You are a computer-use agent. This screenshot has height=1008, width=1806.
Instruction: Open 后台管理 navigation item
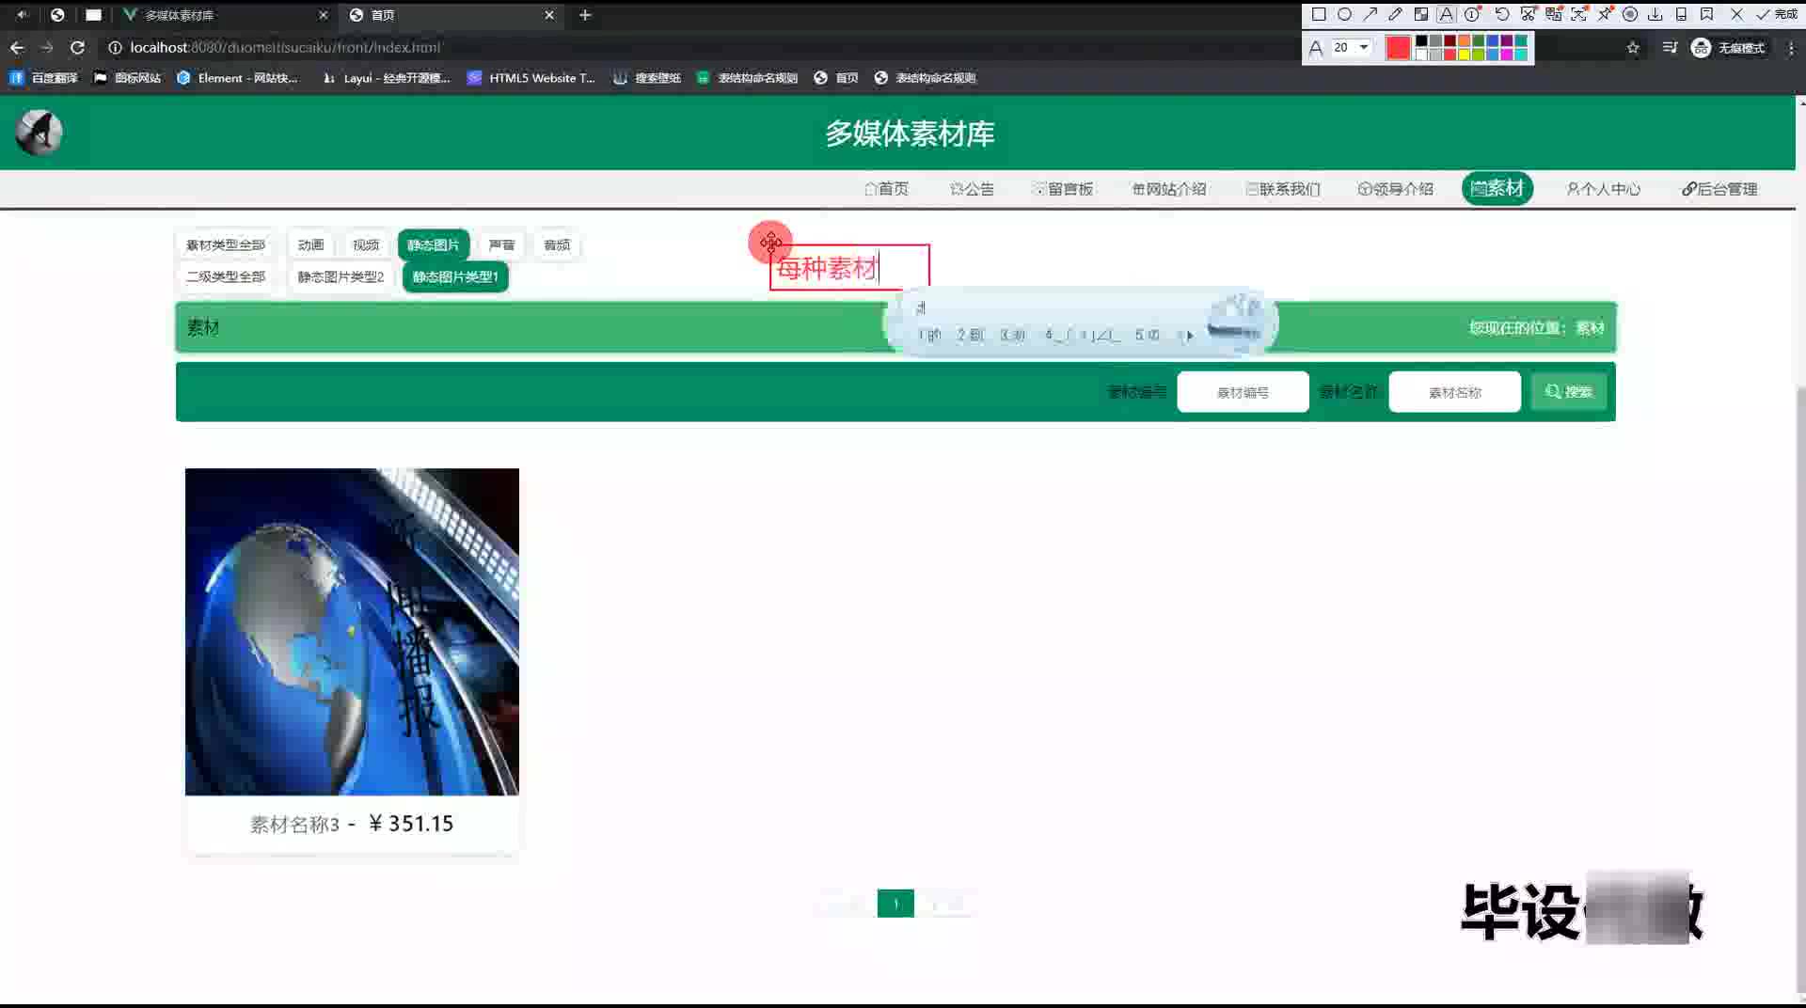[x=1719, y=189]
